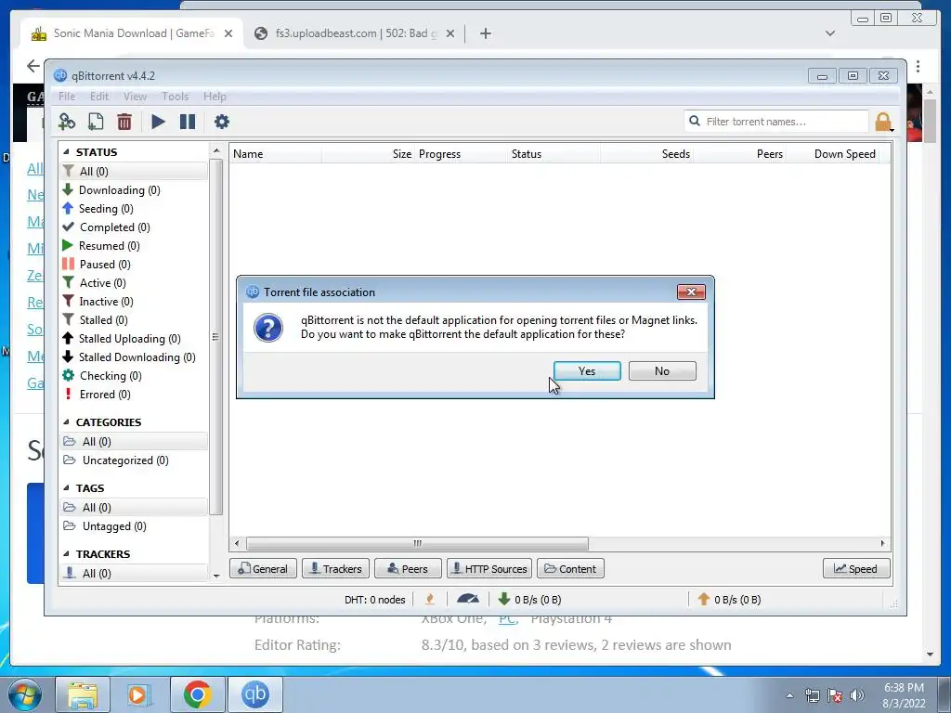Click No in file association dialog
Image resolution: width=951 pixels, height=713 pixels.
tap(661, 371)
